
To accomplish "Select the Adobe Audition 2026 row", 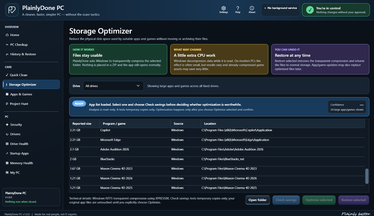I will click(217, 152).
